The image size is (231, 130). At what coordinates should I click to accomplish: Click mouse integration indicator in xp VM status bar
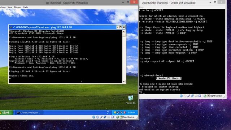[117, 117]
